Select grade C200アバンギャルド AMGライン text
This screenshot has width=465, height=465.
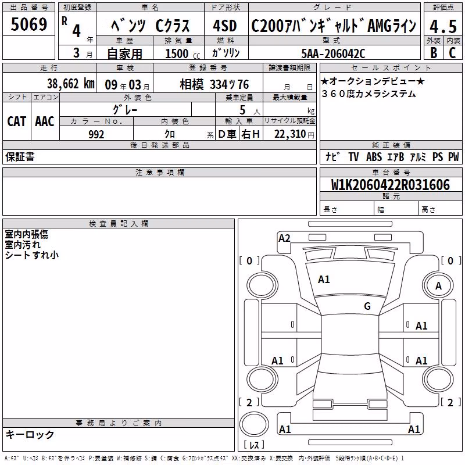click(334, 26)
